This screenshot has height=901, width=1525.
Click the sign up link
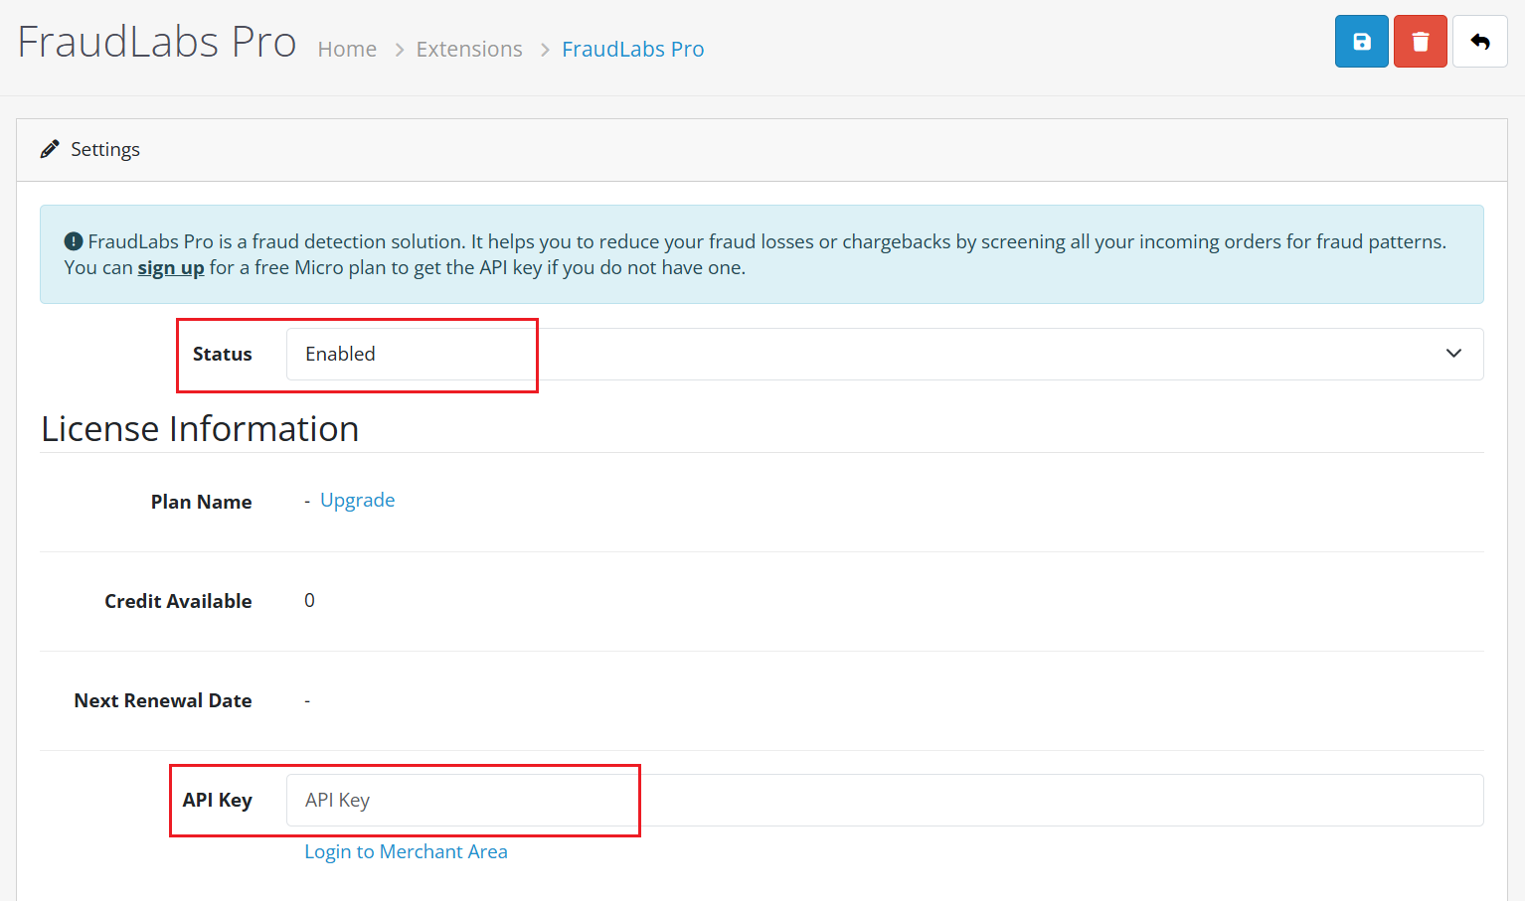tap(170, 267)
